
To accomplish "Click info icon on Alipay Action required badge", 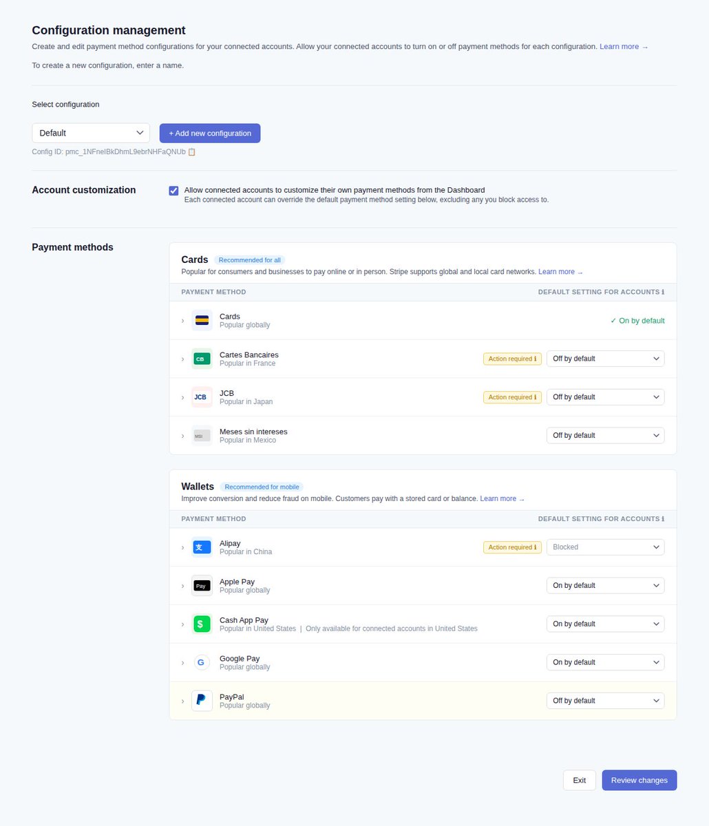I will click(535, 547).
